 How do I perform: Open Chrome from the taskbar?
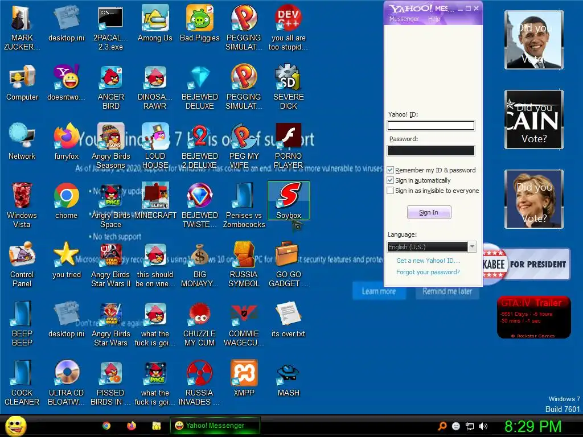(106, 426)
